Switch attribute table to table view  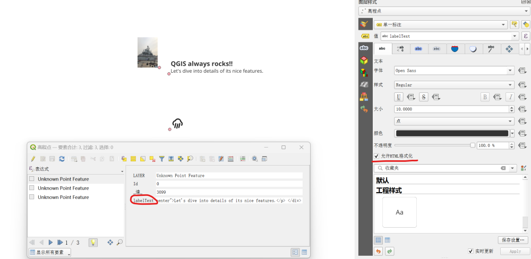point(304,252)
